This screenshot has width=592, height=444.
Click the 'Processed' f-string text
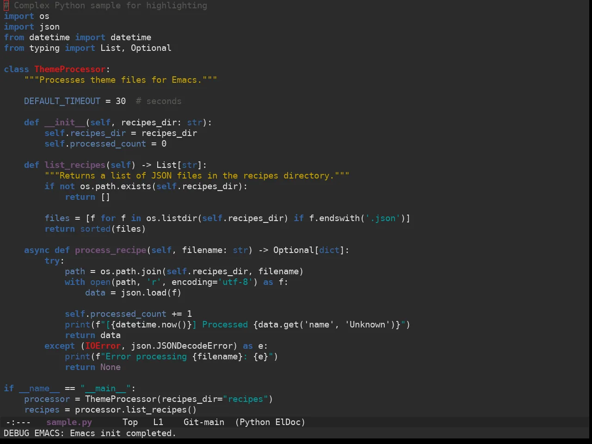[x=225, y=325]
